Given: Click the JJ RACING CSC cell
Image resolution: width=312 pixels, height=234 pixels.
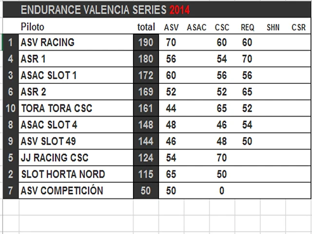Looking at the screenshot, I should 76,157.
